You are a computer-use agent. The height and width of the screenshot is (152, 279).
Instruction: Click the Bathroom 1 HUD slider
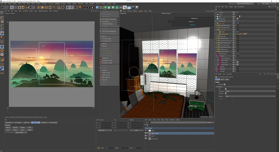194,18
